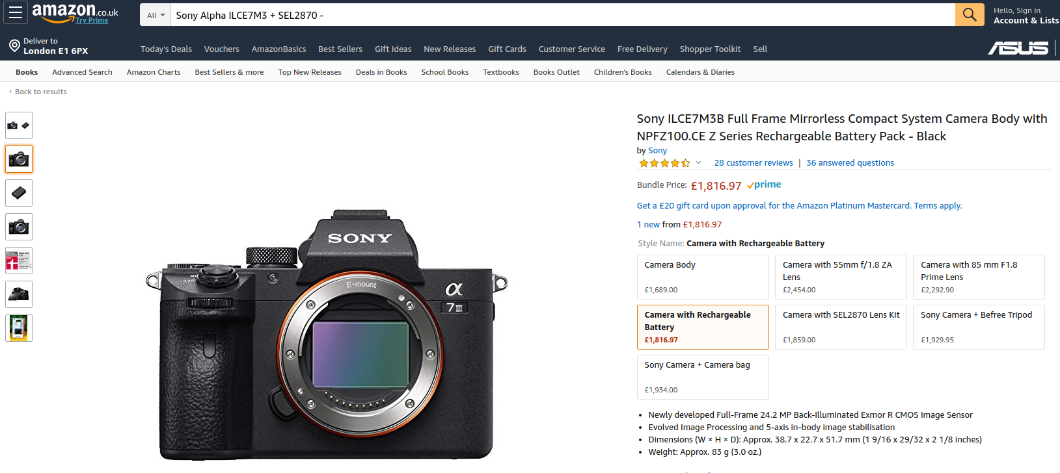Go to Best Sellers & more

(x=229, y=72)
